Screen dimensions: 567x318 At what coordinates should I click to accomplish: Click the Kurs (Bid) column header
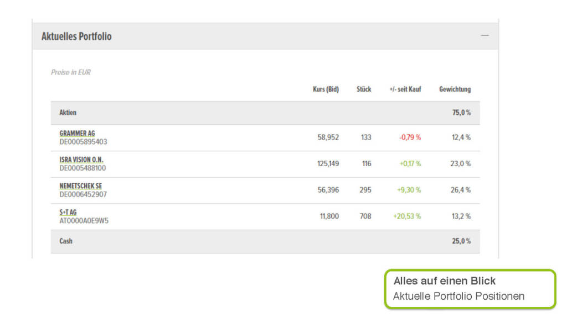[326, 89]
